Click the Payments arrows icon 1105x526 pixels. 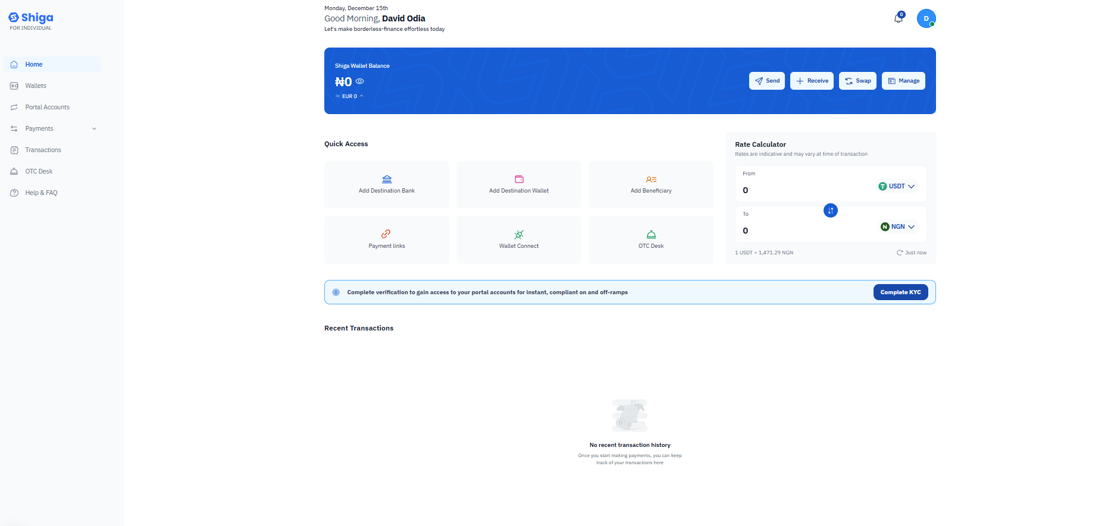14,128
